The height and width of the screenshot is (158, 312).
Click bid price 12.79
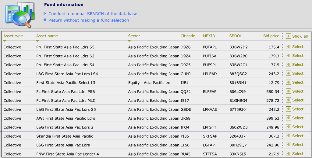coord(274,83)
